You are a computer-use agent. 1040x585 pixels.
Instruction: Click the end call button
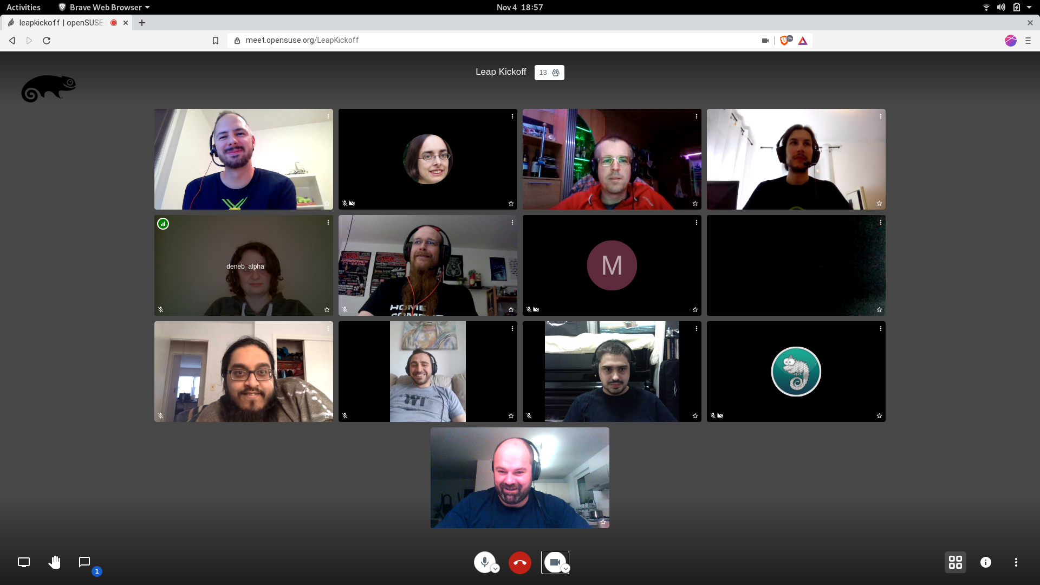pos(520,562)
